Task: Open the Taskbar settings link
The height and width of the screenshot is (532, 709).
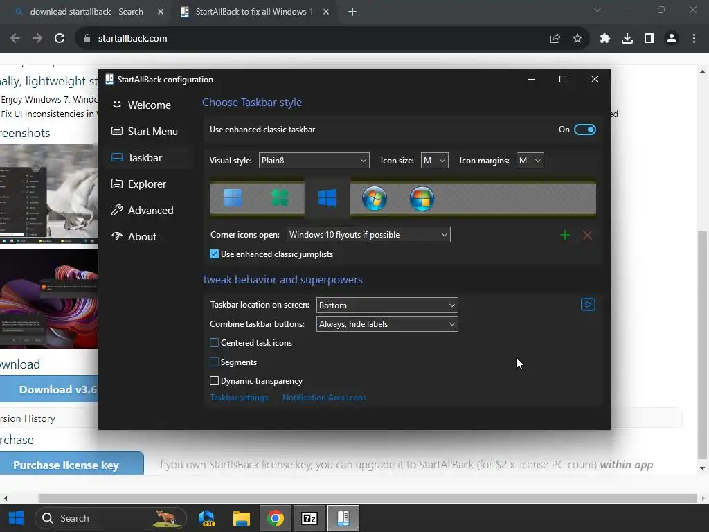Action: pos(239,398)
